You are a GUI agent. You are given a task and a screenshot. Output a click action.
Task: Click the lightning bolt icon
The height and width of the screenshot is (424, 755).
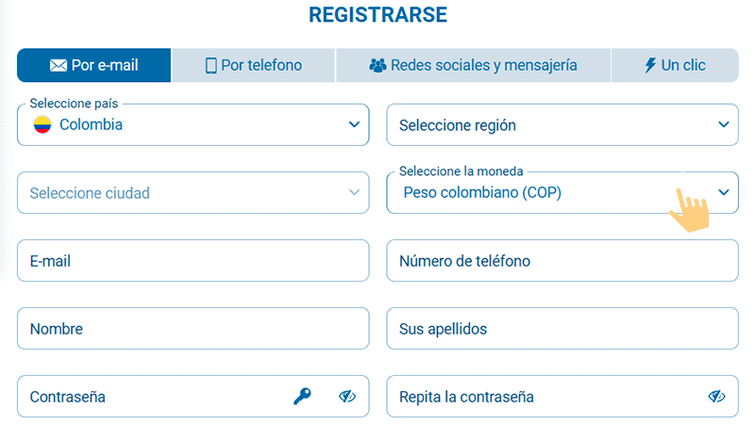pos(650,66)
